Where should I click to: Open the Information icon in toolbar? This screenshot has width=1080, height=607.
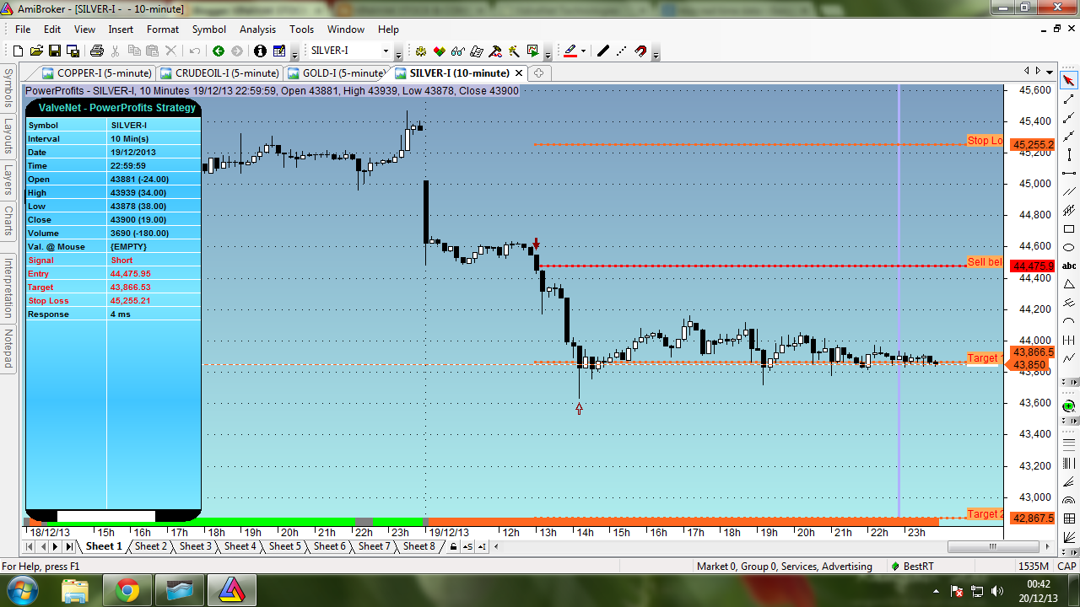(260, 51)
